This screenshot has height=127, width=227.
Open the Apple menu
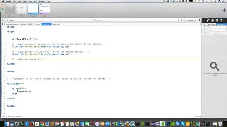3,1
